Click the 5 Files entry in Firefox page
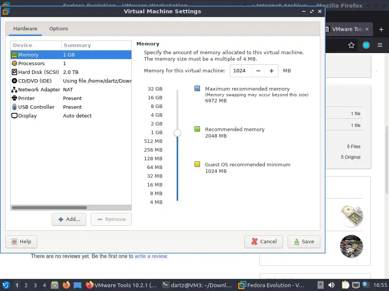The width and height of the screenshot is (389, 291). point(354,147)
